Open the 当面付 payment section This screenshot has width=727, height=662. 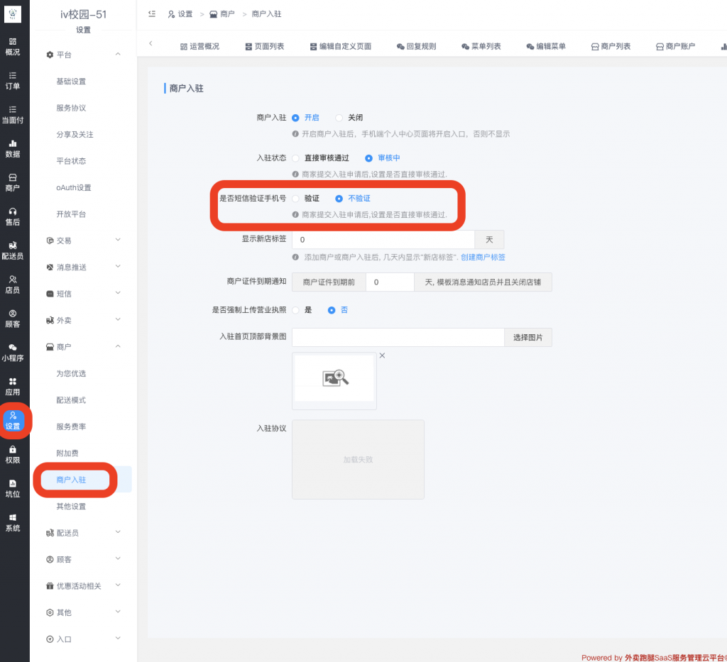coord(13,115)
